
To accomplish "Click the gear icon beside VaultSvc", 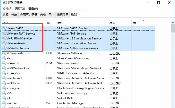I will 4,103.
